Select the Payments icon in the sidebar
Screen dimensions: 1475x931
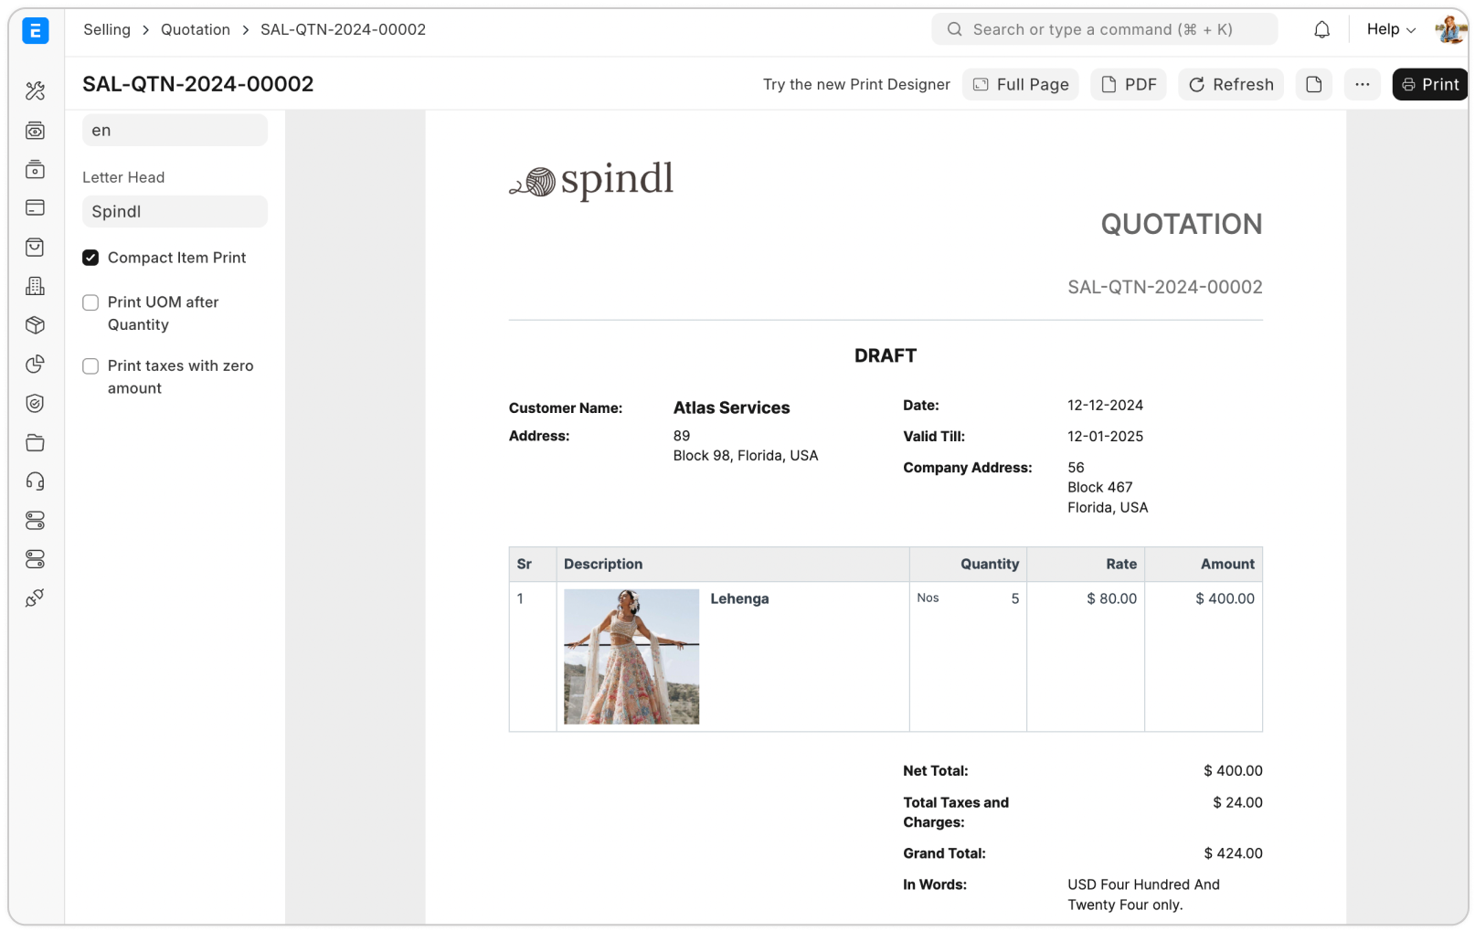[x=36, y=207]
